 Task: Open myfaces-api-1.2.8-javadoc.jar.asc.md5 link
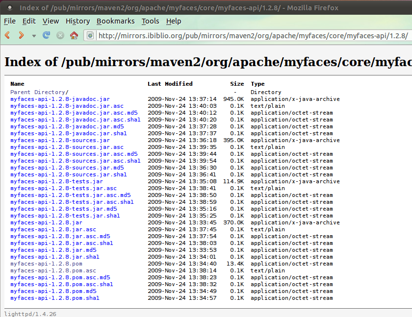pos(74,113)
